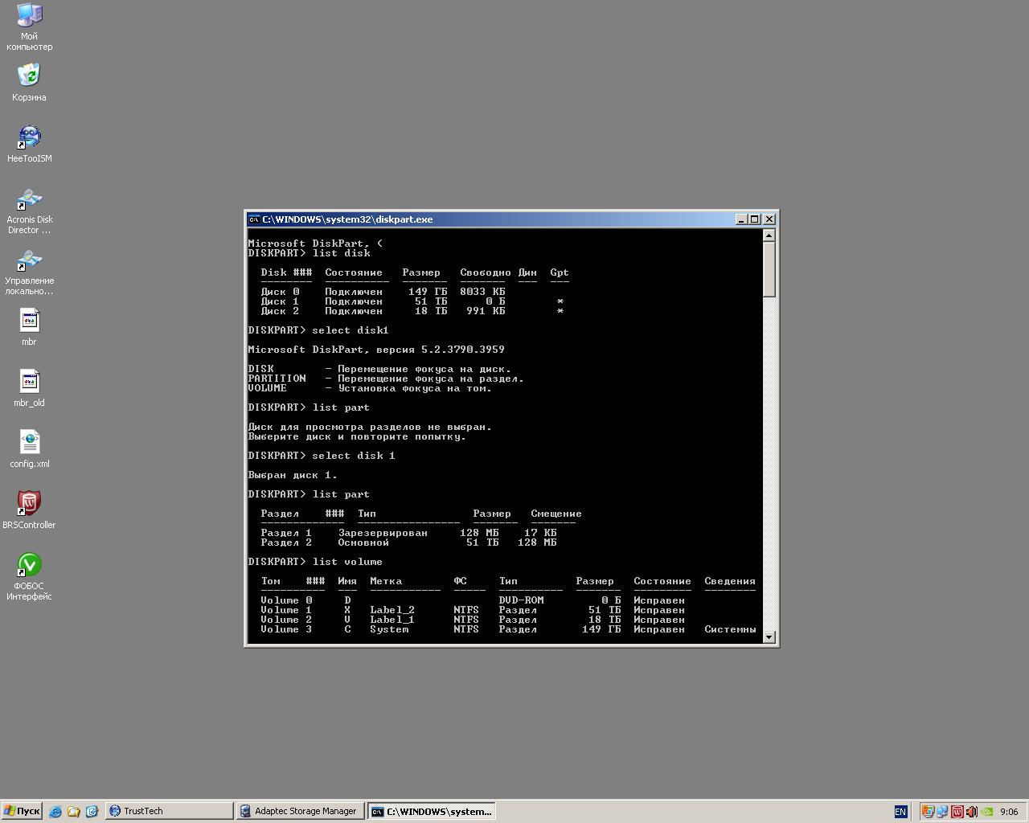Open the EN language indicator
This screenshot has height=823, width=1029.
[x=900, y=812]
